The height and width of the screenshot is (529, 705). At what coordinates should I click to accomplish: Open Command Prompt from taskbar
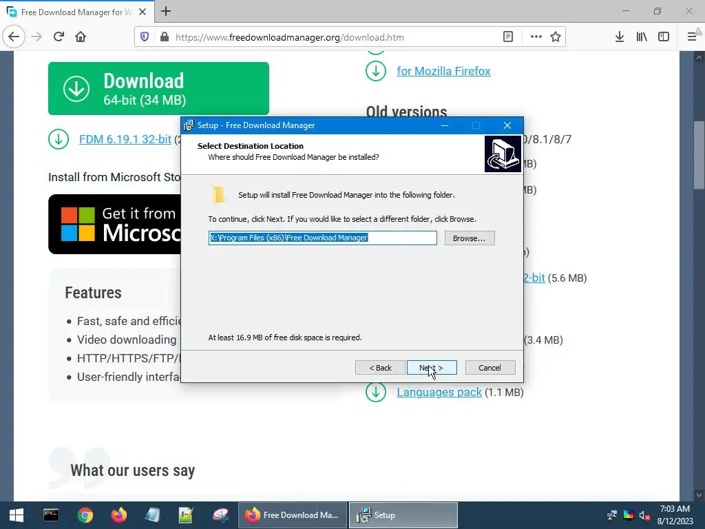[x=51, y=515]
